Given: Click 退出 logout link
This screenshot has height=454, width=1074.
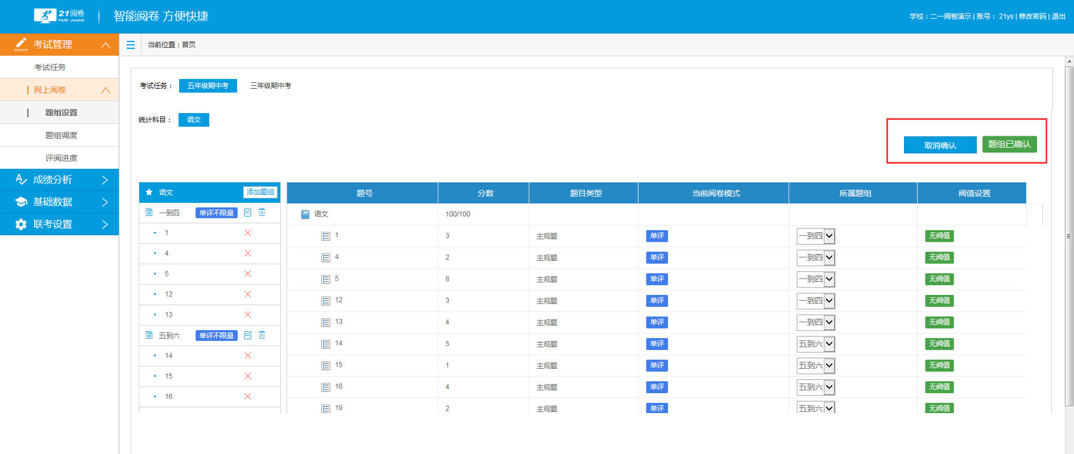Looking at the screenshot, I should coord(1059,16).
